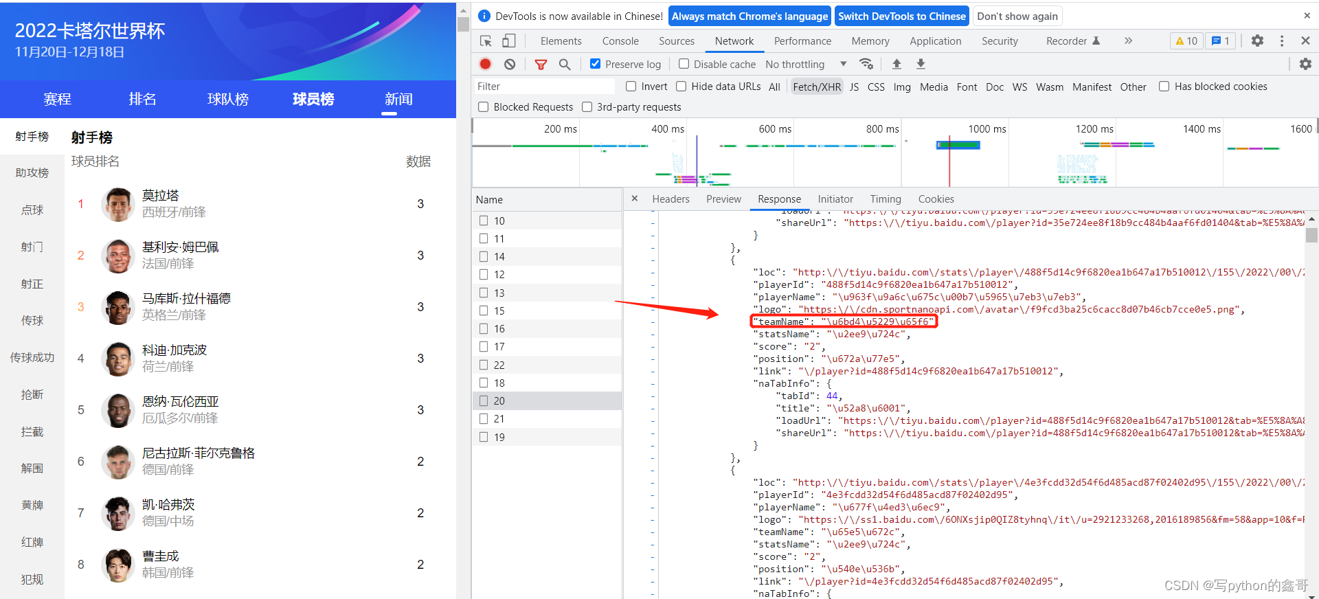
Task: Open 赛程 page tab
Action: pyautogui.click(x=57, y=99)
